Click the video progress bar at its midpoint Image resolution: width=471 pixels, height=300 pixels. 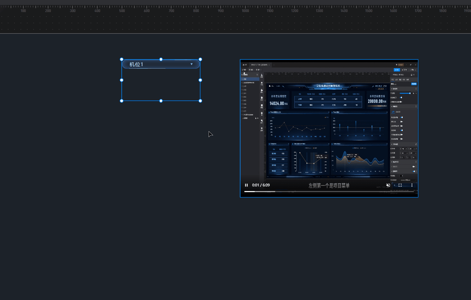point(329,191)
